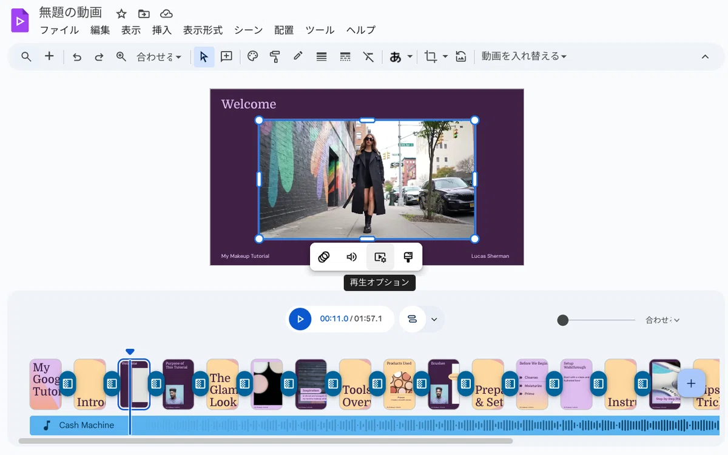728x455 pixels.
Task: Open the ツール menu
Action: pos(320,30)
